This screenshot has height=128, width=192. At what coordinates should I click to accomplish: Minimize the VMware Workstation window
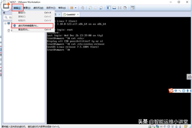pos(171,2)
